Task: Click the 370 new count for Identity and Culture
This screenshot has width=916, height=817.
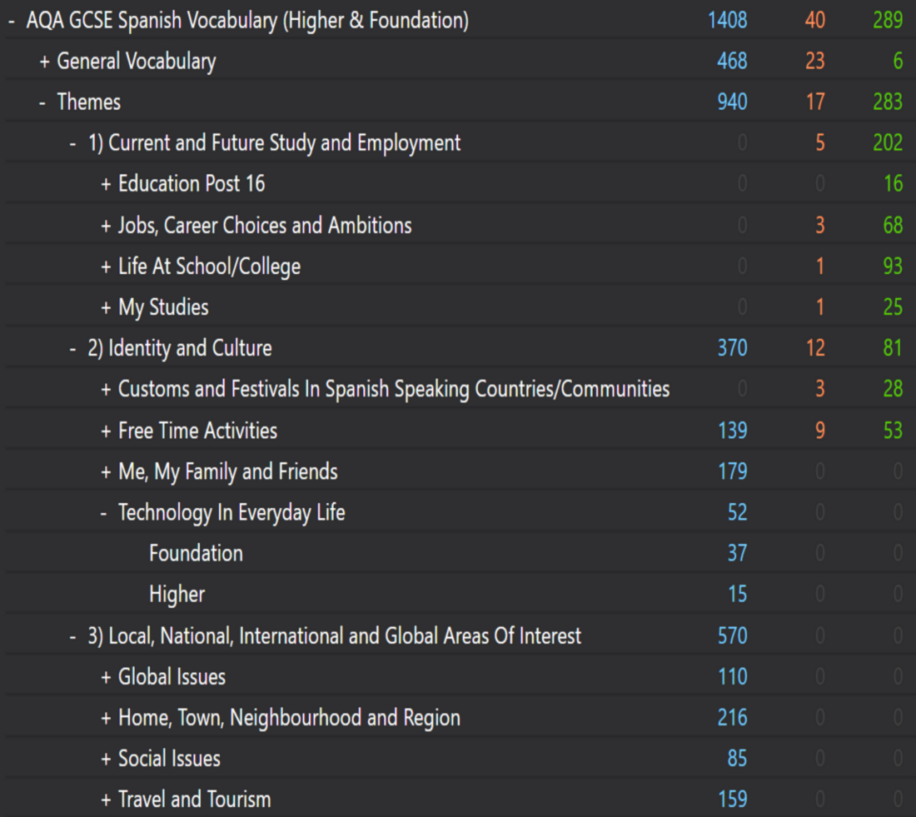Action: (732, 348)
